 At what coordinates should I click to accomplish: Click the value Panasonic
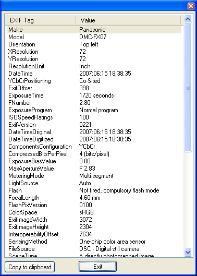[x=92, y=30]
